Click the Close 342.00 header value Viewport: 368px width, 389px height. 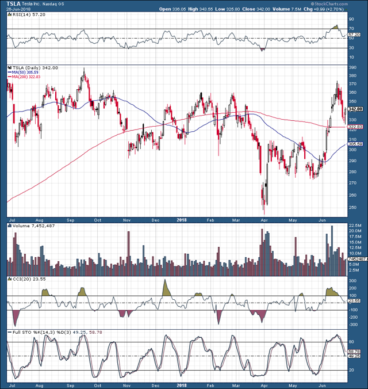point(256,9)
